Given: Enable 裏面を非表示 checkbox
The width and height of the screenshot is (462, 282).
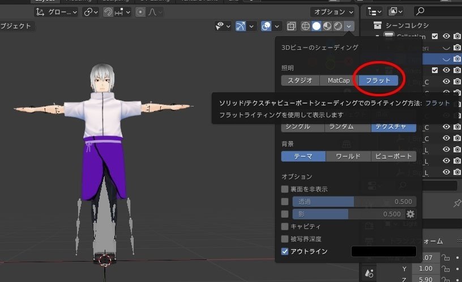Looking at the screenshot, I should click(x=285, y=189).
